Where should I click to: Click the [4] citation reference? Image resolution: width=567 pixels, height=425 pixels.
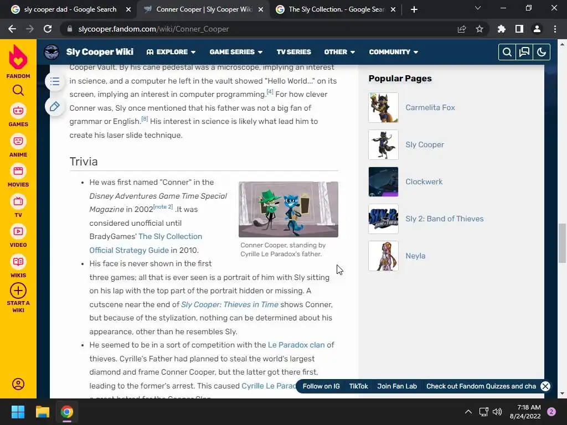click(x=270, y=92)
